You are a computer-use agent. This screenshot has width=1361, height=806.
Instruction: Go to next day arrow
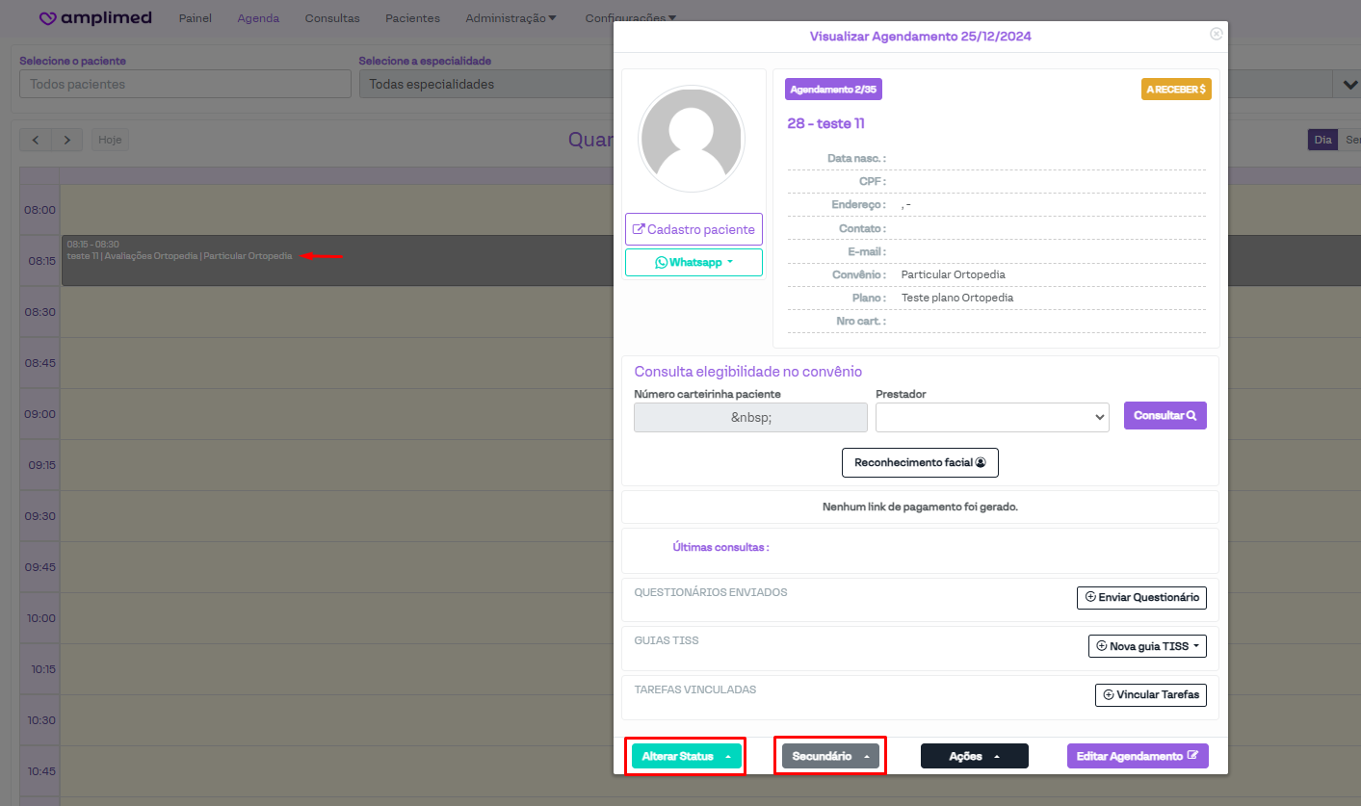tap(66, 140)
